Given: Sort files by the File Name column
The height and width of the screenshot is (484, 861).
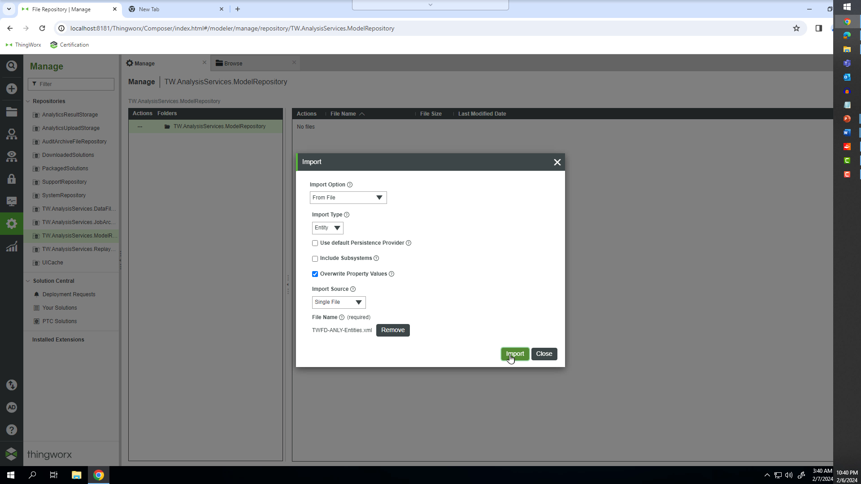Looking at the screenshot, I should (344, 114).
